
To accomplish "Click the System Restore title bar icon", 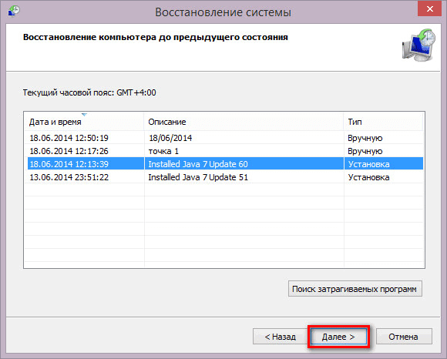I will (x=13, y=12).
